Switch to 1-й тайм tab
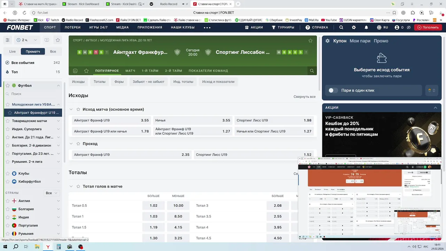446x251 pixels. pyautogui.click(x=150, y=71)
